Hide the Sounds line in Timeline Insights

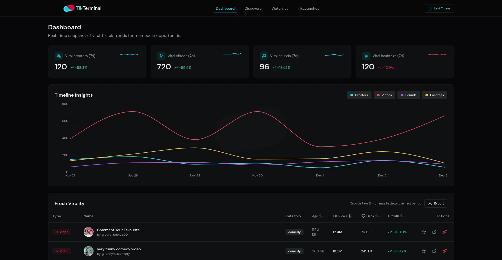(x=408, y=95)
